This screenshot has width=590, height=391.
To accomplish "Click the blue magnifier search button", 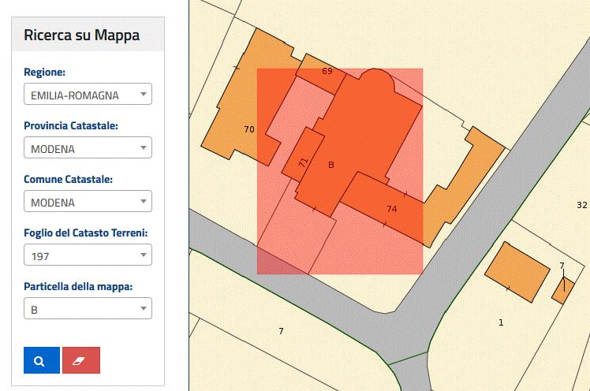I will [42, 360].
